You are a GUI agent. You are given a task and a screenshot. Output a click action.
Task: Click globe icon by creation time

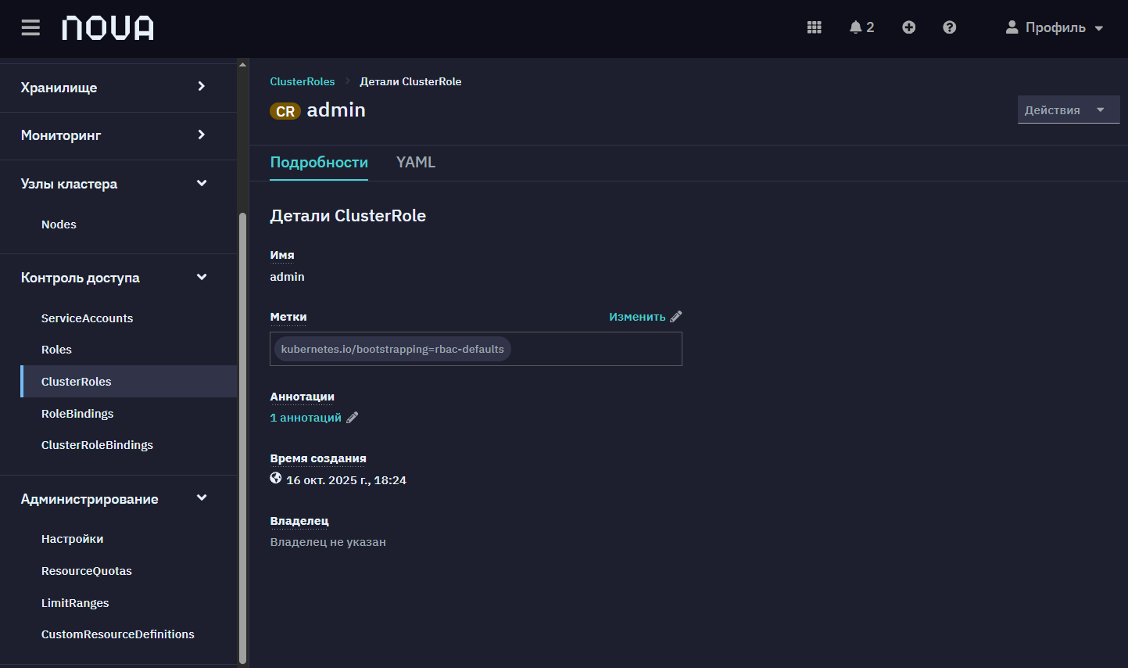coord(276,478)
